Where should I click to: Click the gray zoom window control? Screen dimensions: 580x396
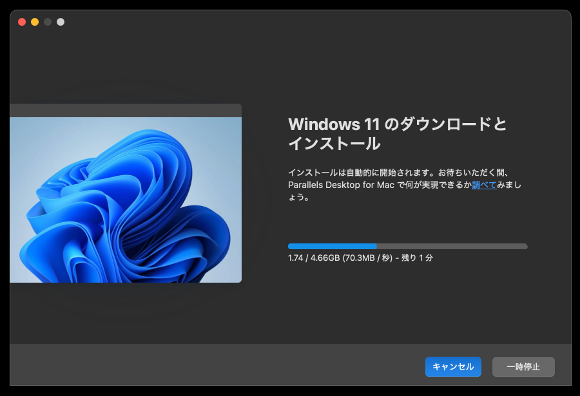47,21
